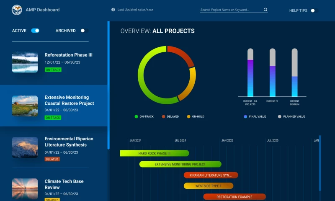
Task: Click the Last Updated xx/xx/xxxx text
Action: tap(135, 10)
